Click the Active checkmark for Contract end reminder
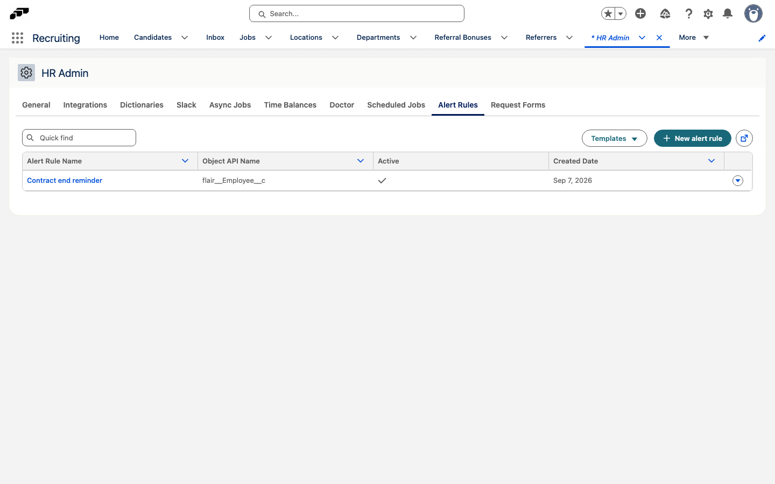 pyautogui.click(x=382, y=181)
